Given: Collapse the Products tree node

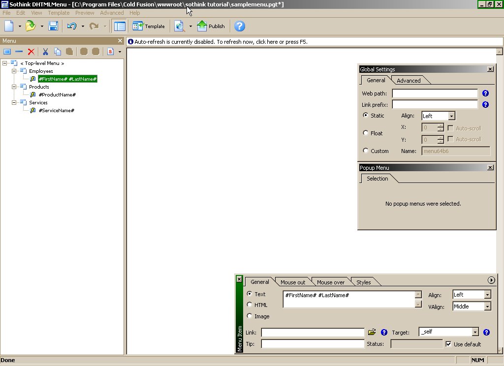Looking at the screenshot, I should (x=14, y=87).
